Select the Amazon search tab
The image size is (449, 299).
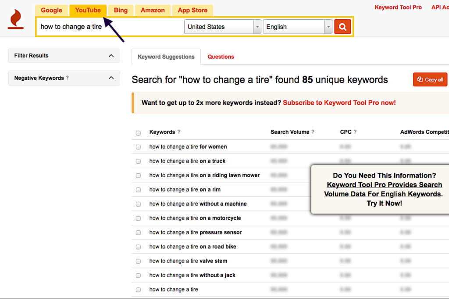point(153,10)
